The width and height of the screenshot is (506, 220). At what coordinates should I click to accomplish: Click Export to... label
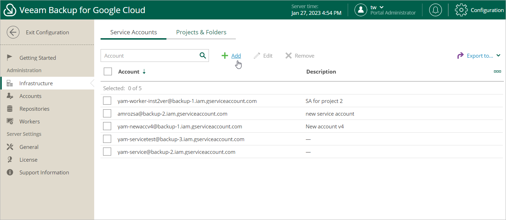pos(480,56)
